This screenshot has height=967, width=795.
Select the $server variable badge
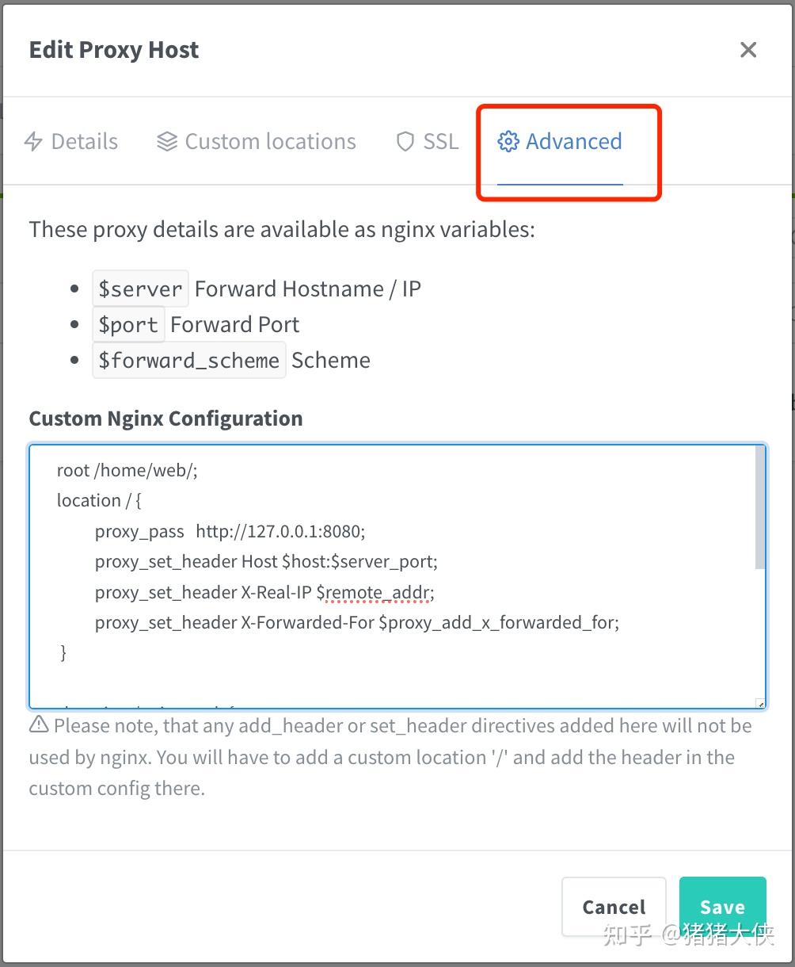click(140, 288)
